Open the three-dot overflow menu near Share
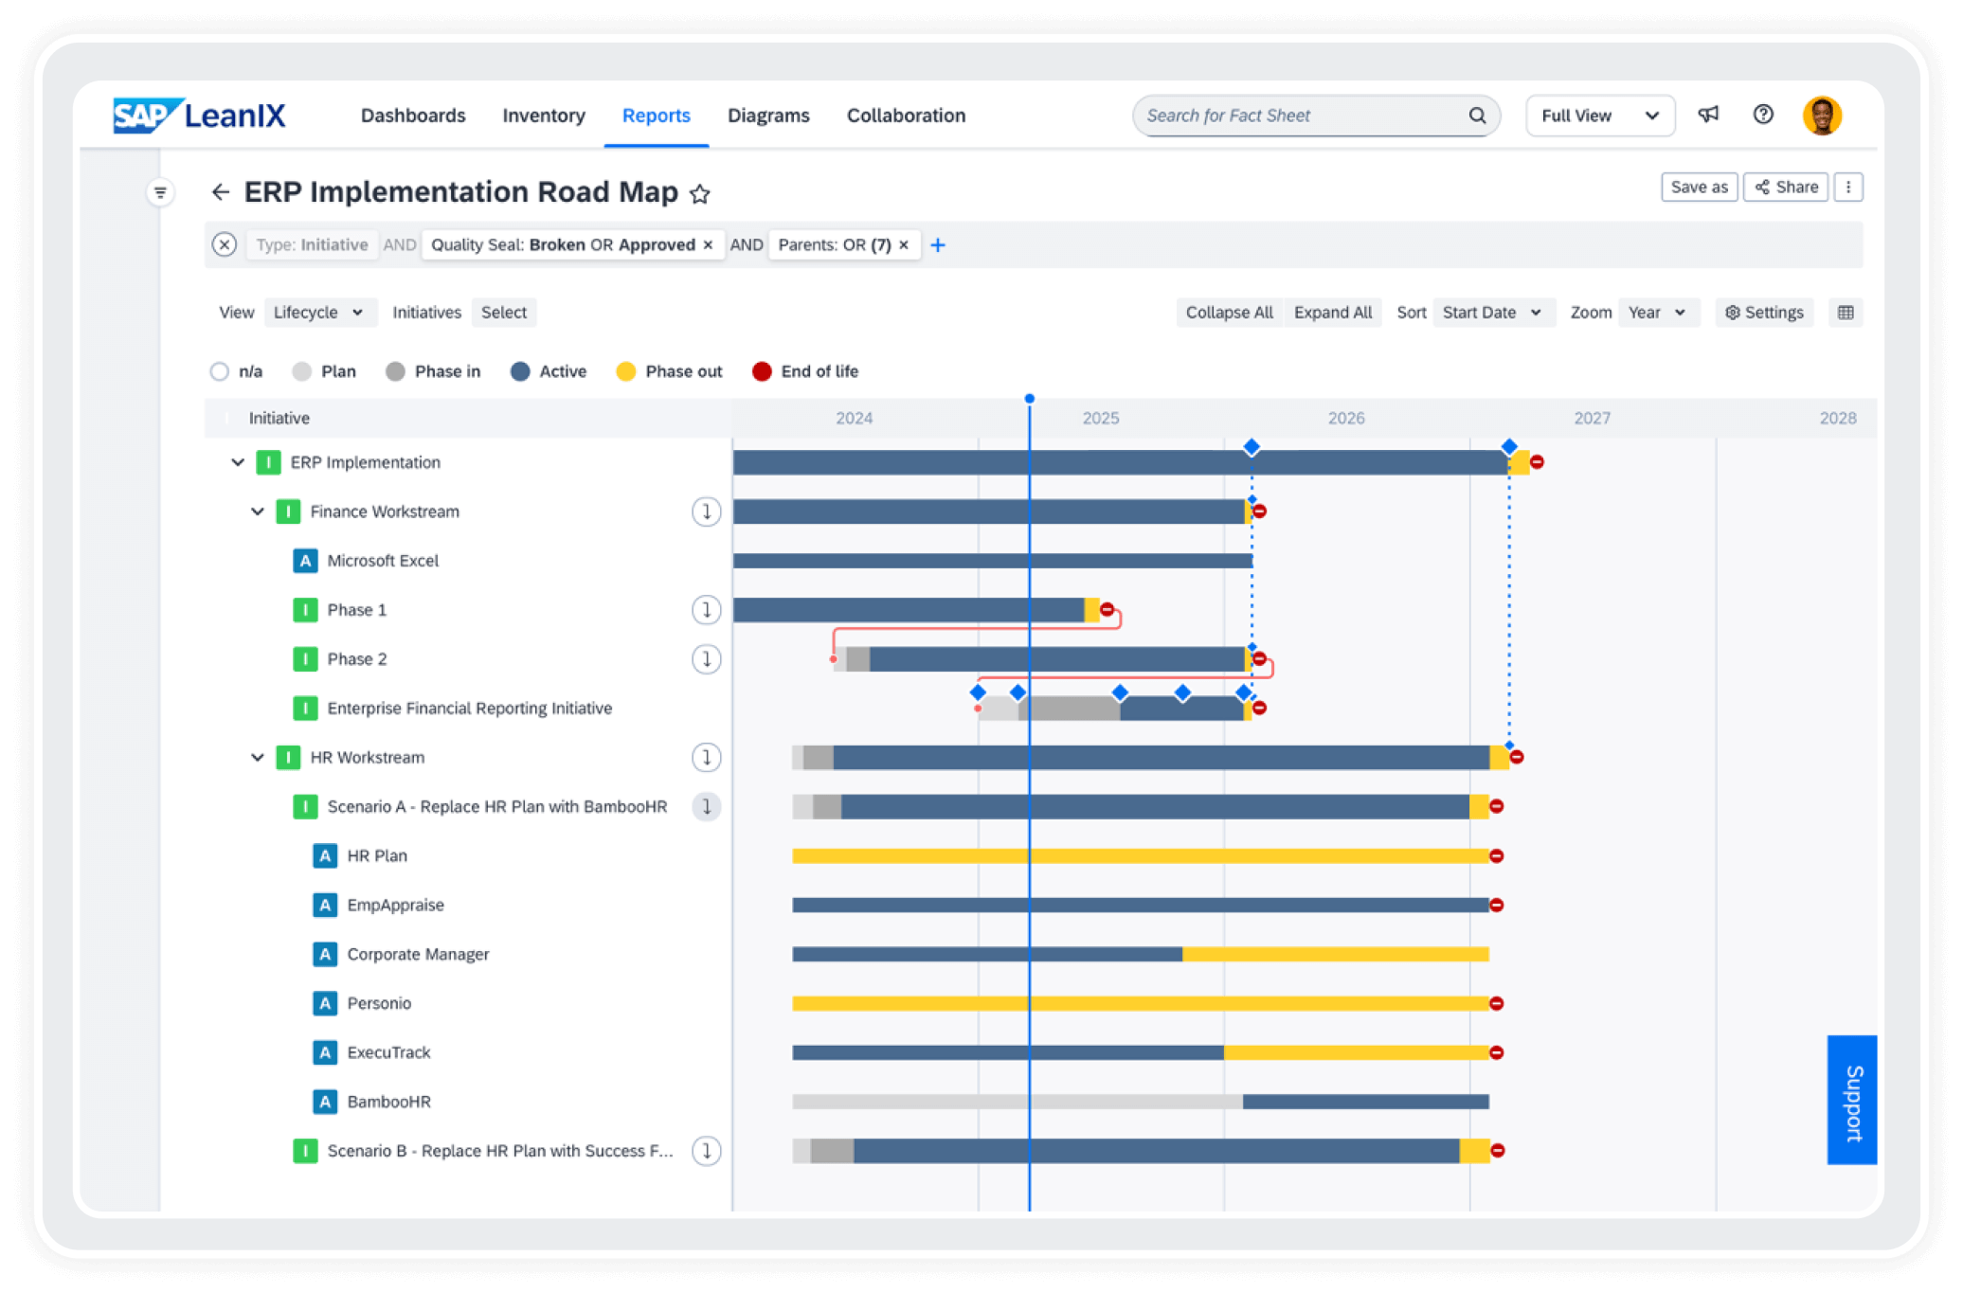The image size is (1963, 1293). point(1848,187)
